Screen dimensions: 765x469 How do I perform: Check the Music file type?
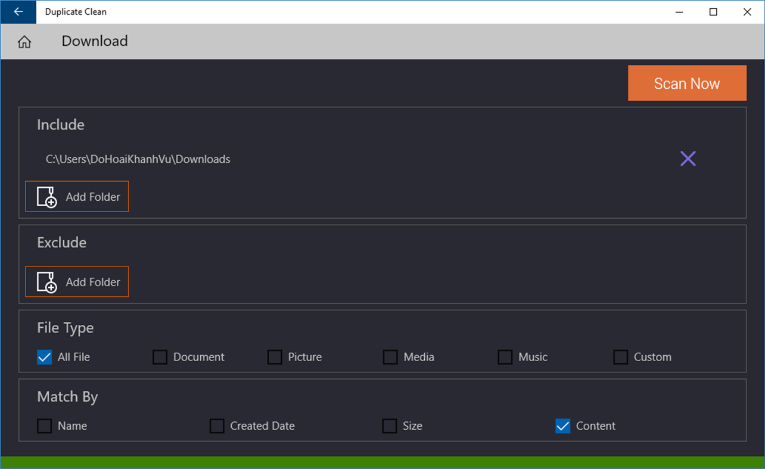click(x=505, y=356)
